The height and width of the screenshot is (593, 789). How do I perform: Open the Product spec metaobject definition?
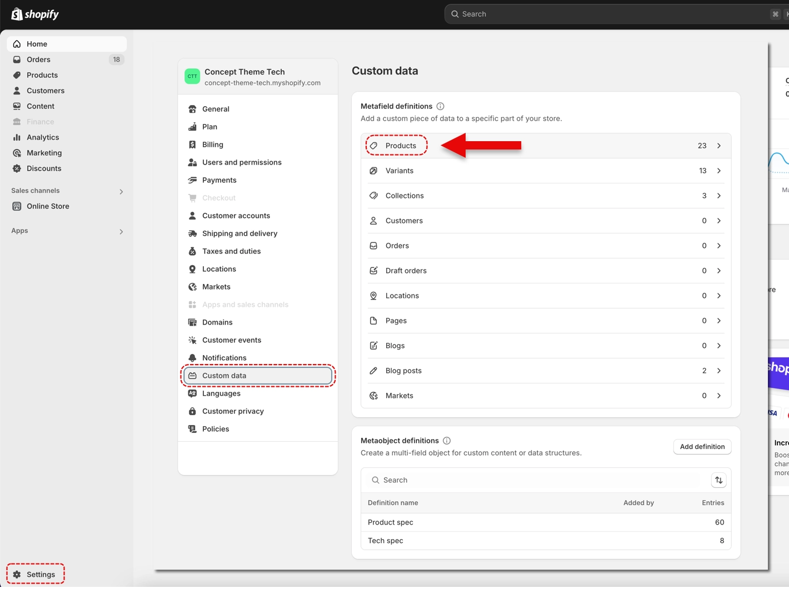[x=391, y=522]
